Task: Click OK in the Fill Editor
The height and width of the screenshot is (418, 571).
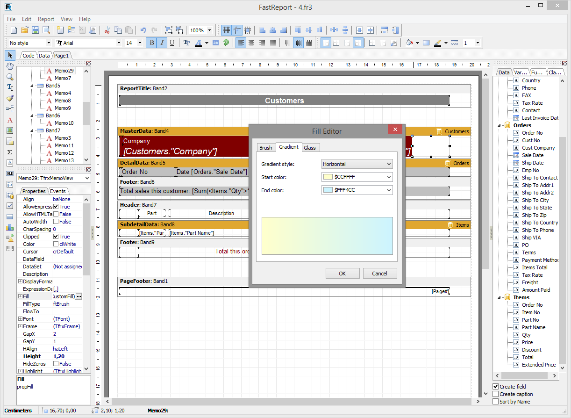Action: (x=343, y=274)
